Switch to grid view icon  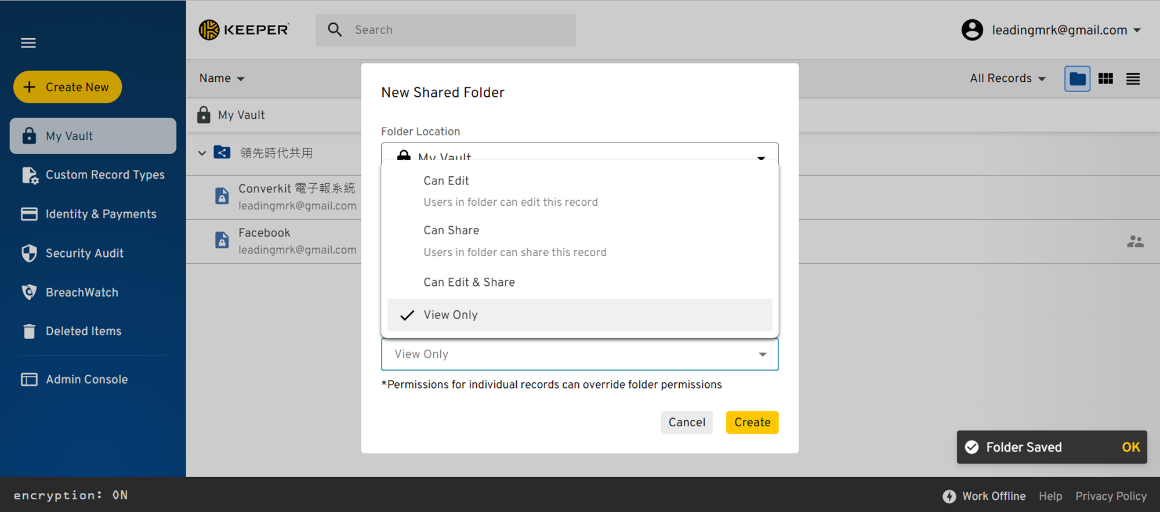coord(1105,79)
